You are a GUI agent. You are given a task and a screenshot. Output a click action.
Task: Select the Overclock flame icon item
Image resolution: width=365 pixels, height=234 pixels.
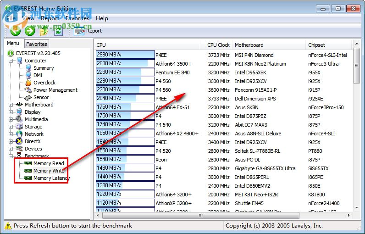coord(44,83)
